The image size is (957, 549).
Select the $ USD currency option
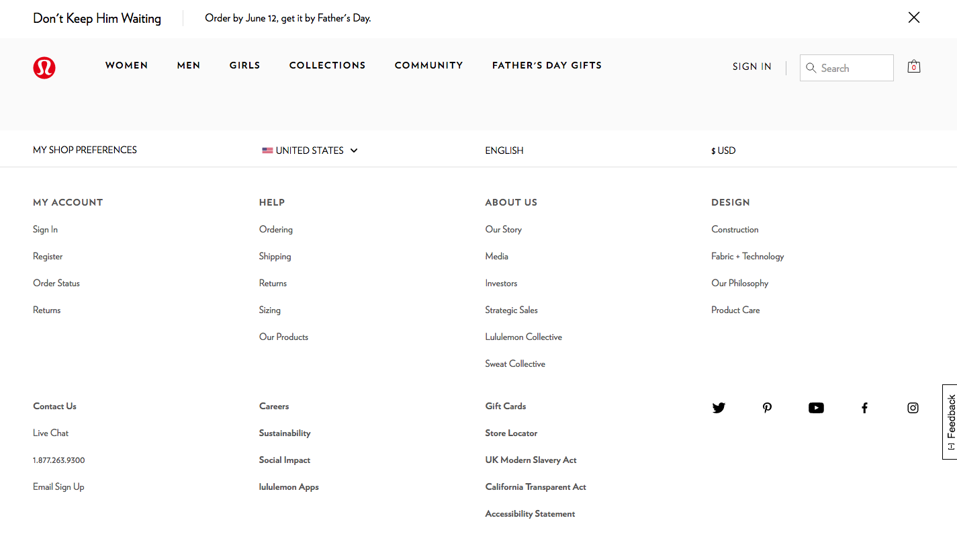click(x=723, y=151)
